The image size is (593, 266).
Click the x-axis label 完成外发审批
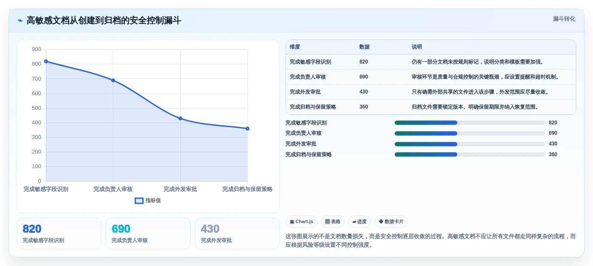pyautogui.click(x=180, y=189)
